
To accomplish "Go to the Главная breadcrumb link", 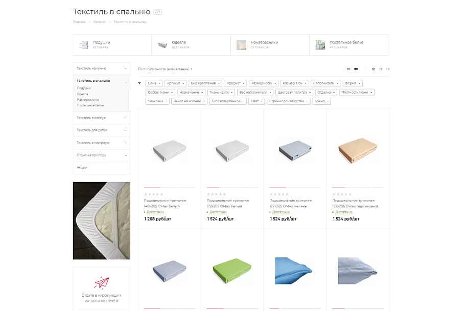I will [x=79, y=21].
